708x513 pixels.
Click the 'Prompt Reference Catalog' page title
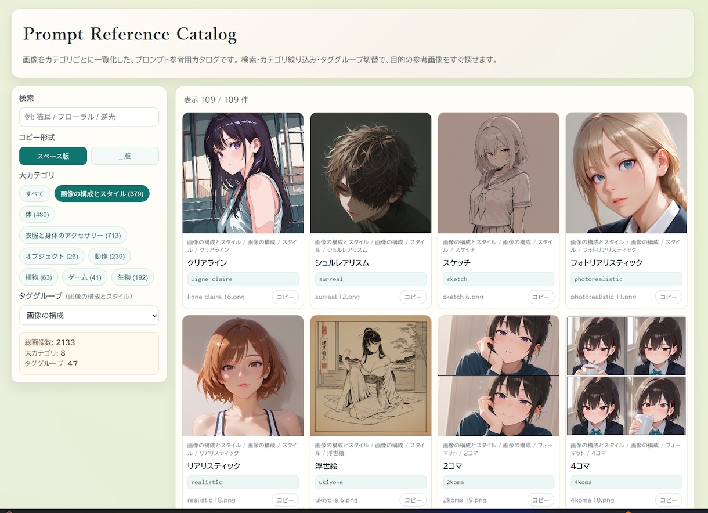pos(130,34)
